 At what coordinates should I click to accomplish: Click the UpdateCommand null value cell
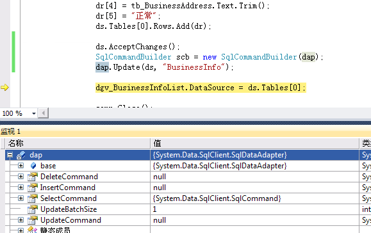coord(254,220)
